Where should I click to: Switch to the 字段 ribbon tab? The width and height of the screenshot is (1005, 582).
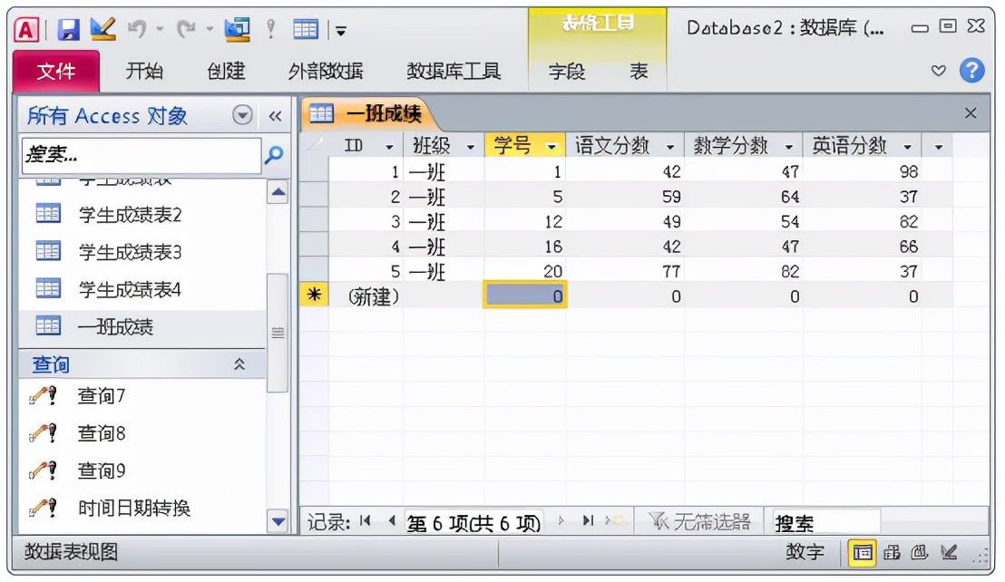click(567, 71)
